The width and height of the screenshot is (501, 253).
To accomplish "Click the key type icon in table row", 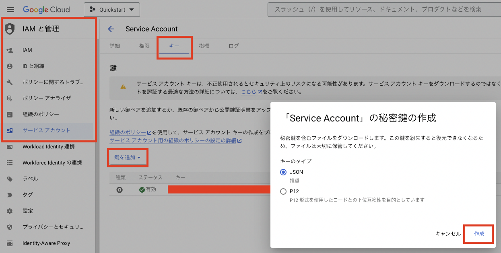I will point(120,190).
